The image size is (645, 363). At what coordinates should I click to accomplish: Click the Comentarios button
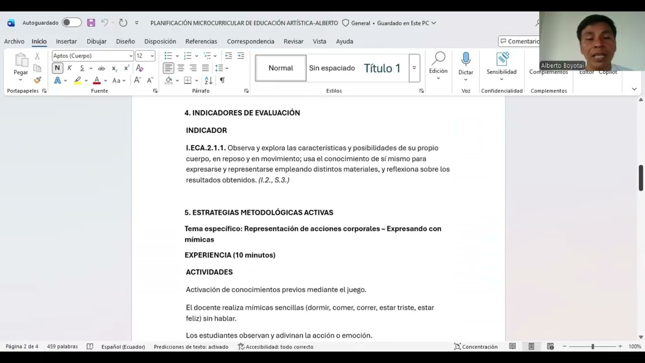tap(519, 41)
